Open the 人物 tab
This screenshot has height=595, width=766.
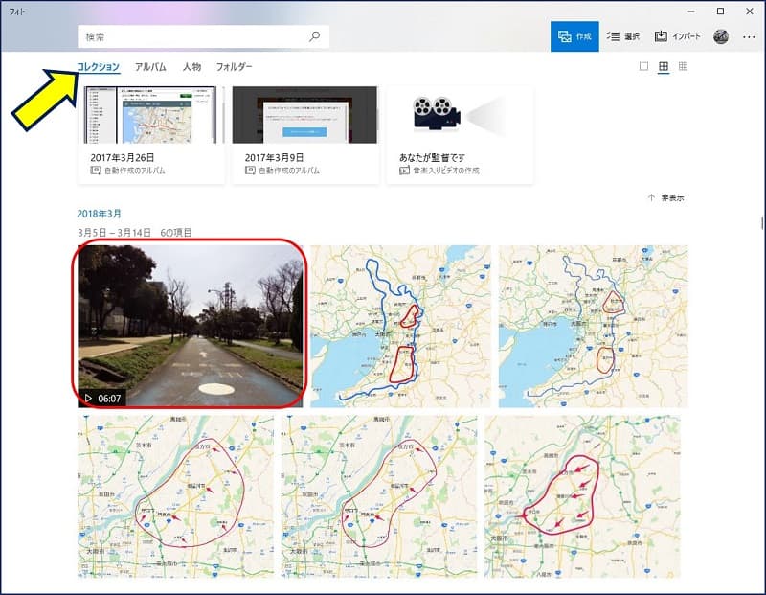pyautogui.click(x=191, y=67)
